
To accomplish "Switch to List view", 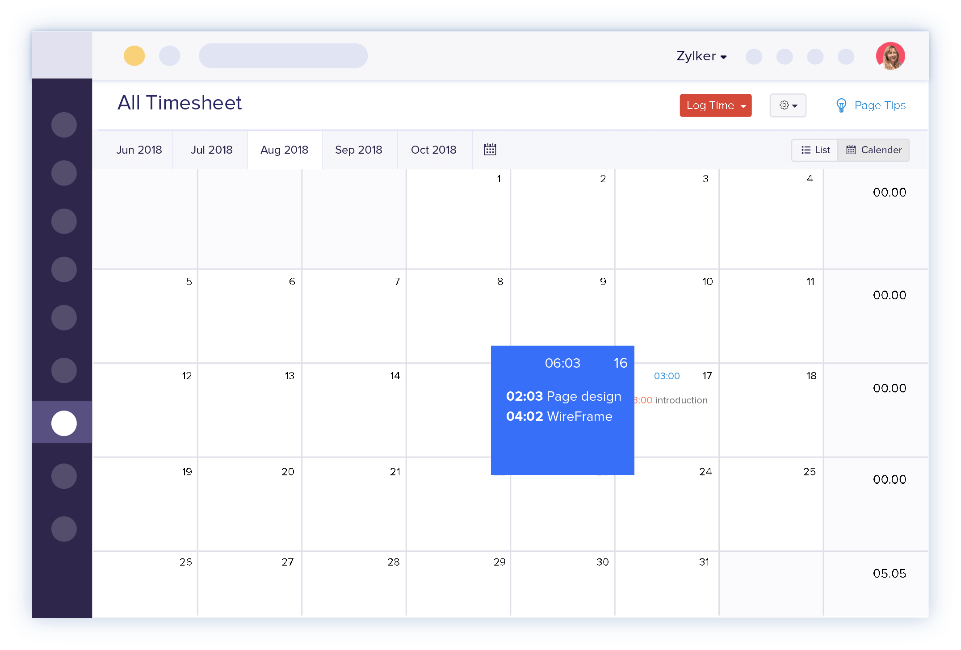I will (814, 150).
